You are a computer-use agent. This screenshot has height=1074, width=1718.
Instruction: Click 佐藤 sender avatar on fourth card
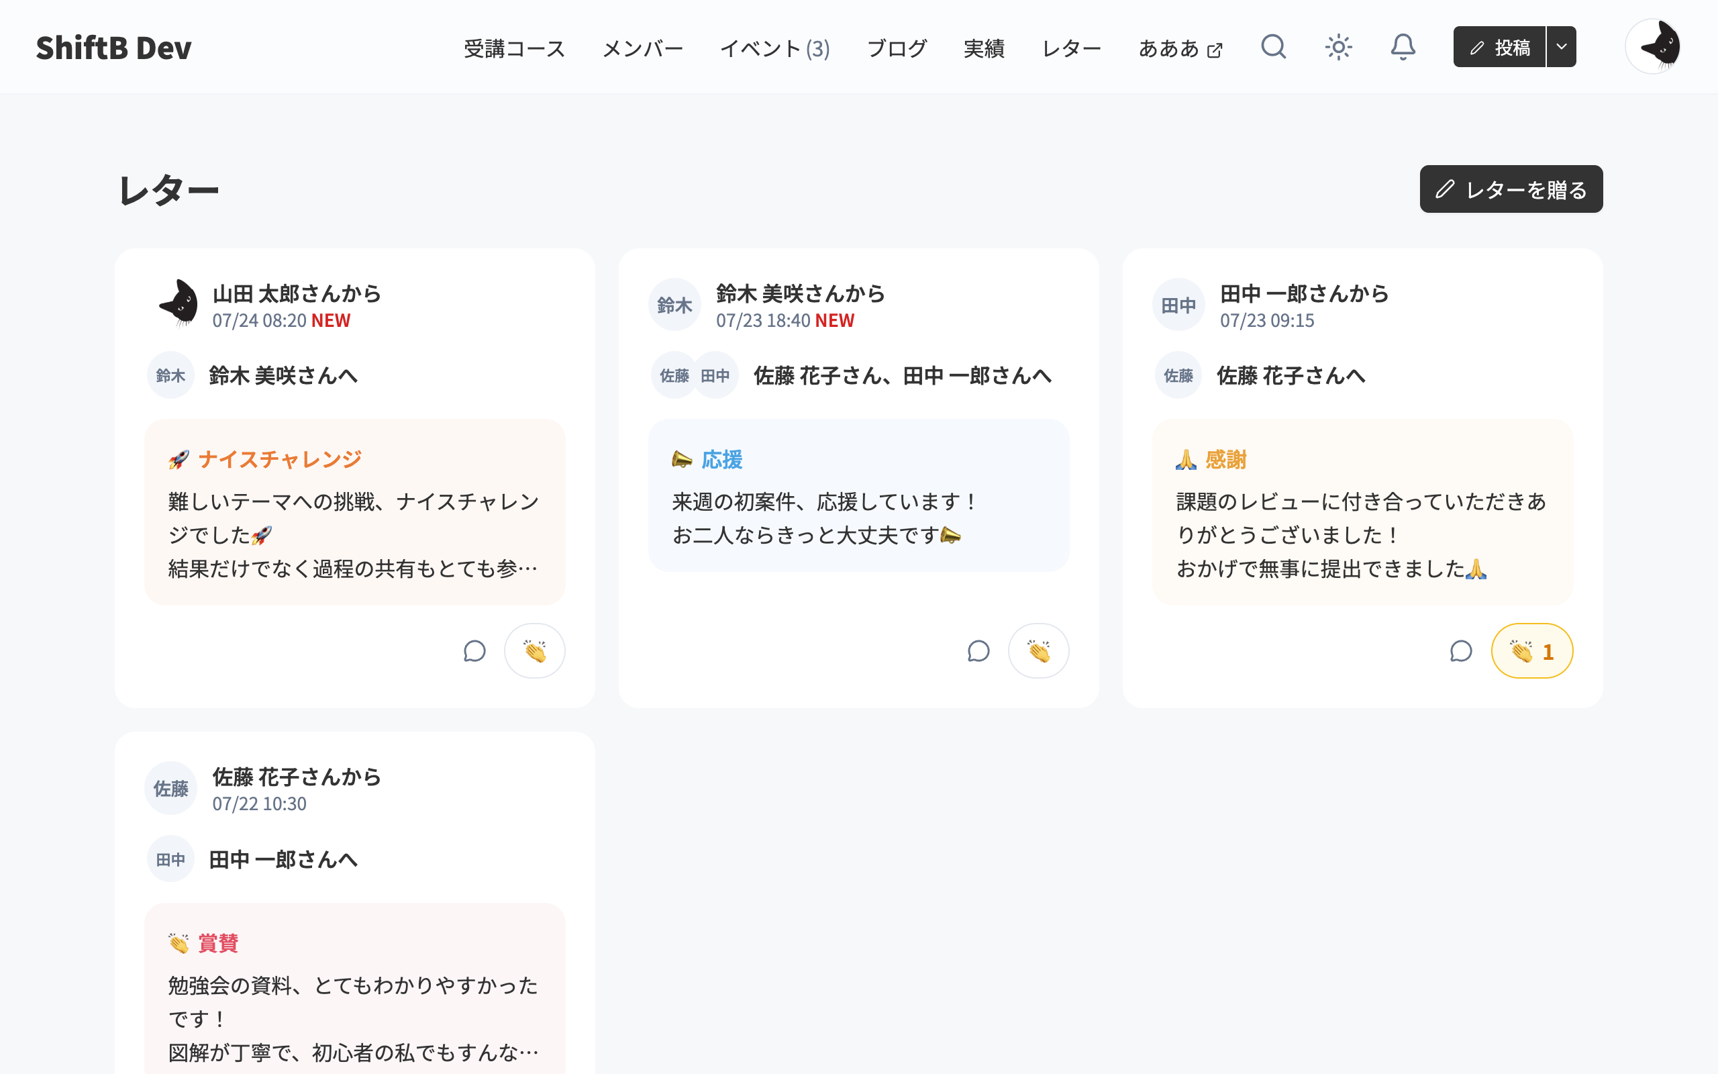point(170,788)
